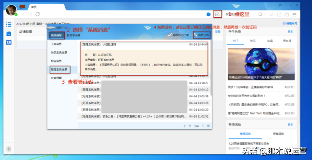Open the message dated 04-24 13:18:27
This screenshot has height=160, width=312.
144,83
